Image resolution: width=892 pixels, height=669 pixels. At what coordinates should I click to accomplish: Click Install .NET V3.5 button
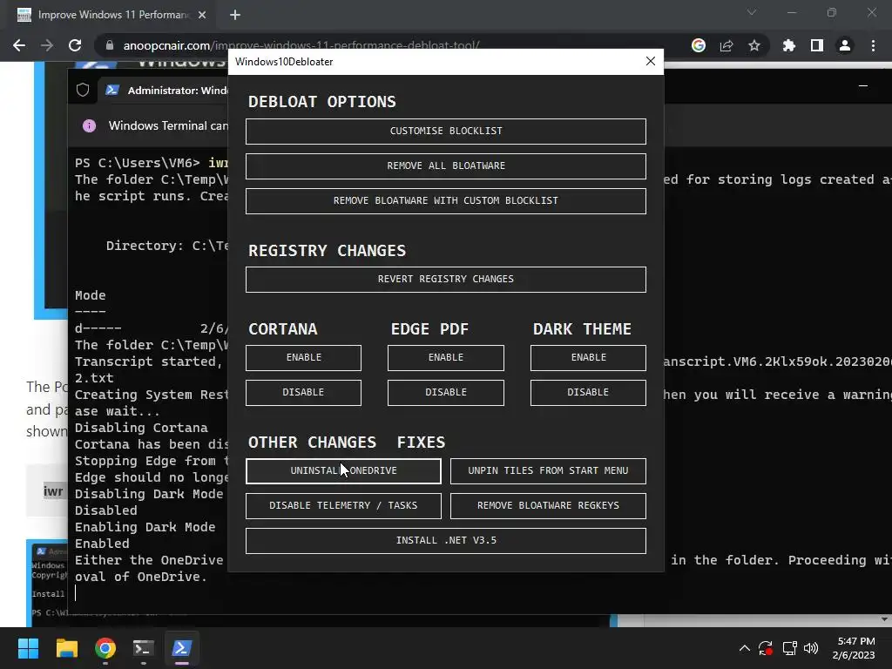coord(445,540)
